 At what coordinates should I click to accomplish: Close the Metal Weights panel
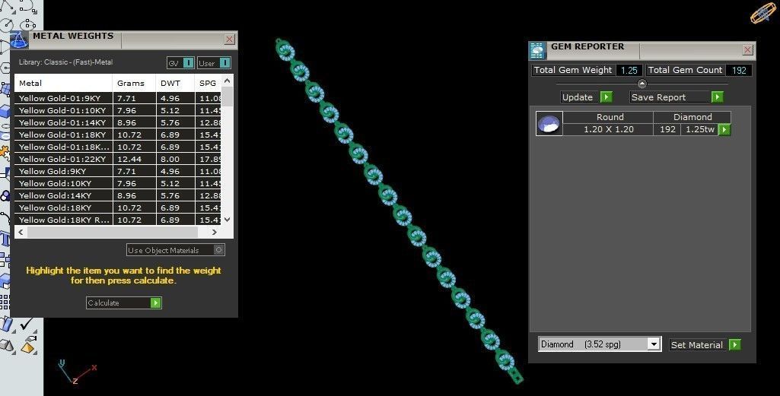pos(229,40)
